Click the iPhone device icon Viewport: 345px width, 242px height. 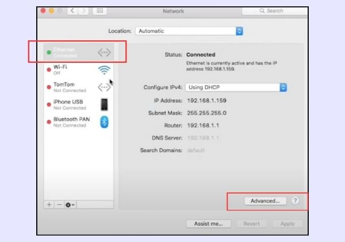pos(104,104)
